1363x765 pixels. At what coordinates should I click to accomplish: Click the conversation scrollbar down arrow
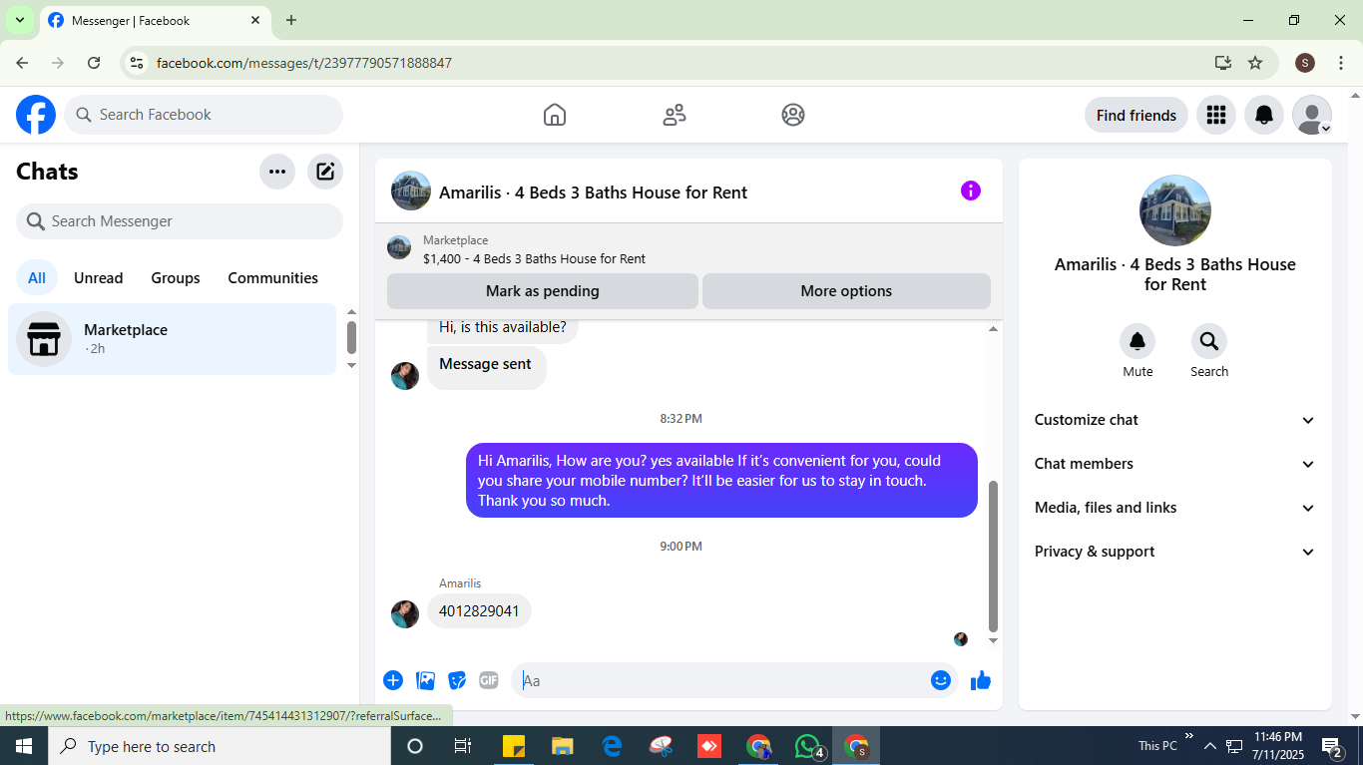993,640
